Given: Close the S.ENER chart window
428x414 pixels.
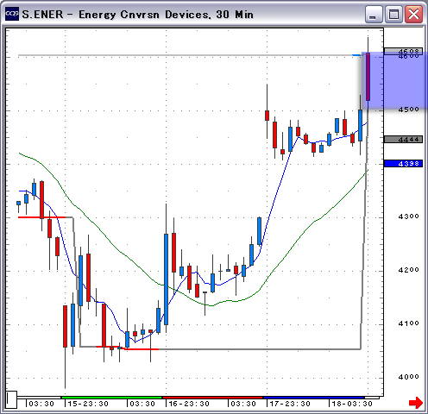Looking at the screenshot, I should pos(413,14).
